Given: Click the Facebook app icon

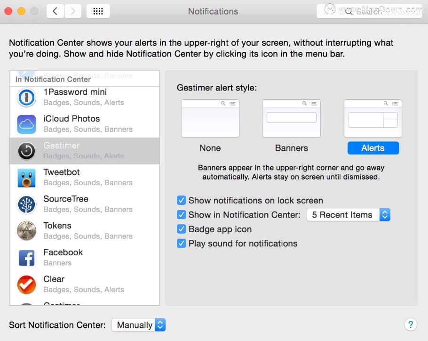Looking at the screenshot, I should pos(26,258).
